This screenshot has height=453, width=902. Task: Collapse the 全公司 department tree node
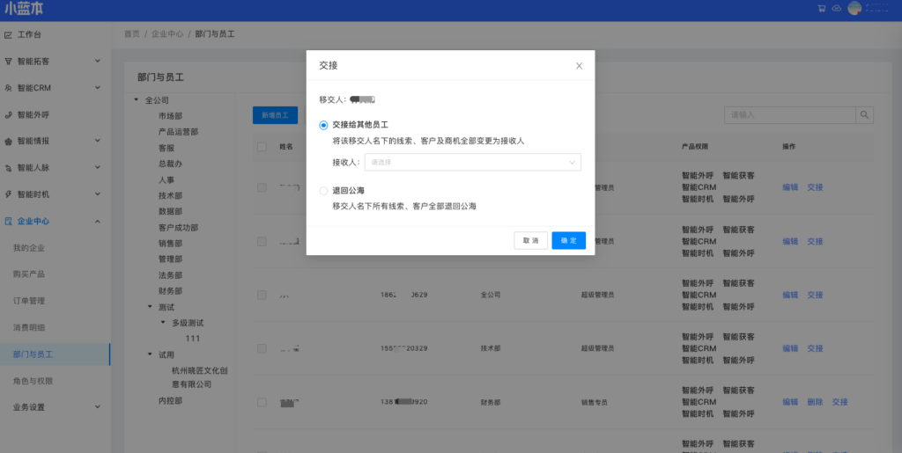coord(136,99)
